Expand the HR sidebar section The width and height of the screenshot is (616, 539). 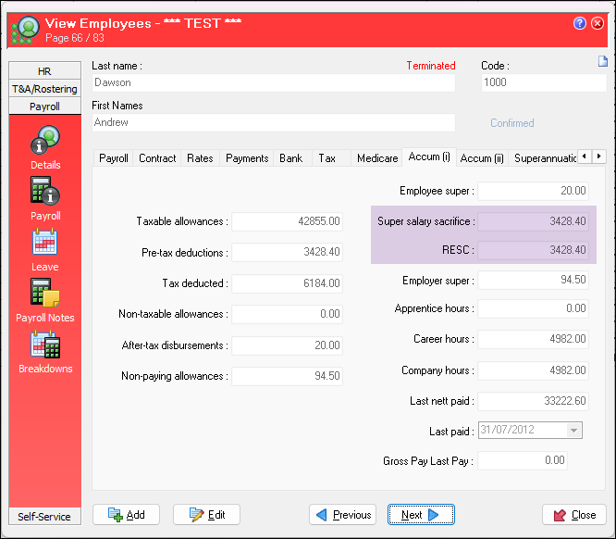click(44, 71)
